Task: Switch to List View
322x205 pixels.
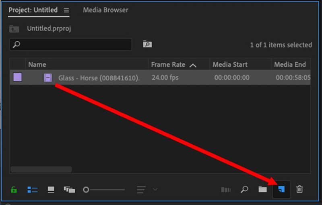Action: [33, 190]
